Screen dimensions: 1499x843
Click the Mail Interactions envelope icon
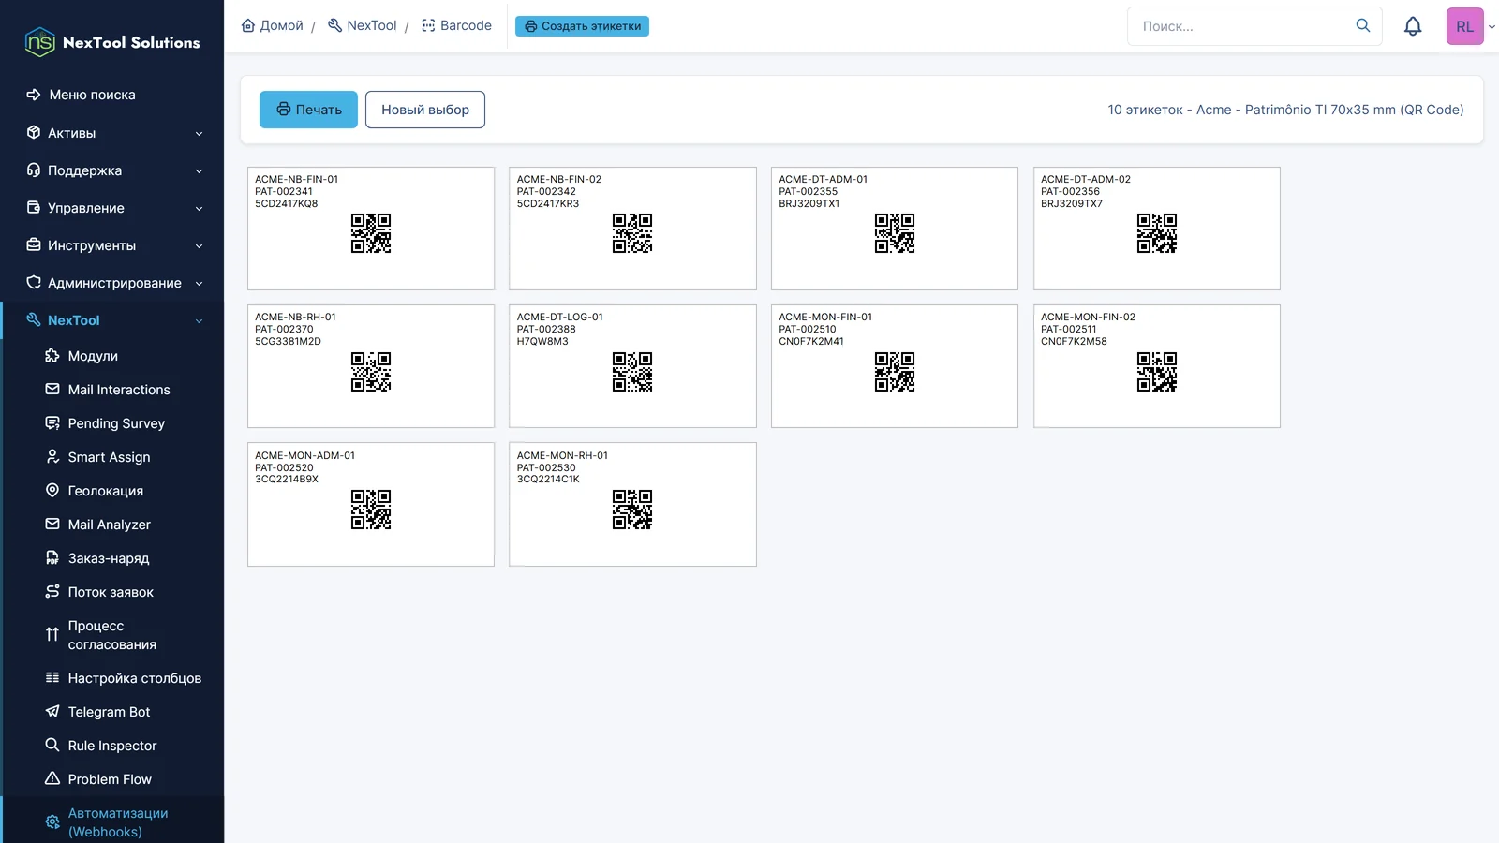pyautogui.click(x=52, y=390)
